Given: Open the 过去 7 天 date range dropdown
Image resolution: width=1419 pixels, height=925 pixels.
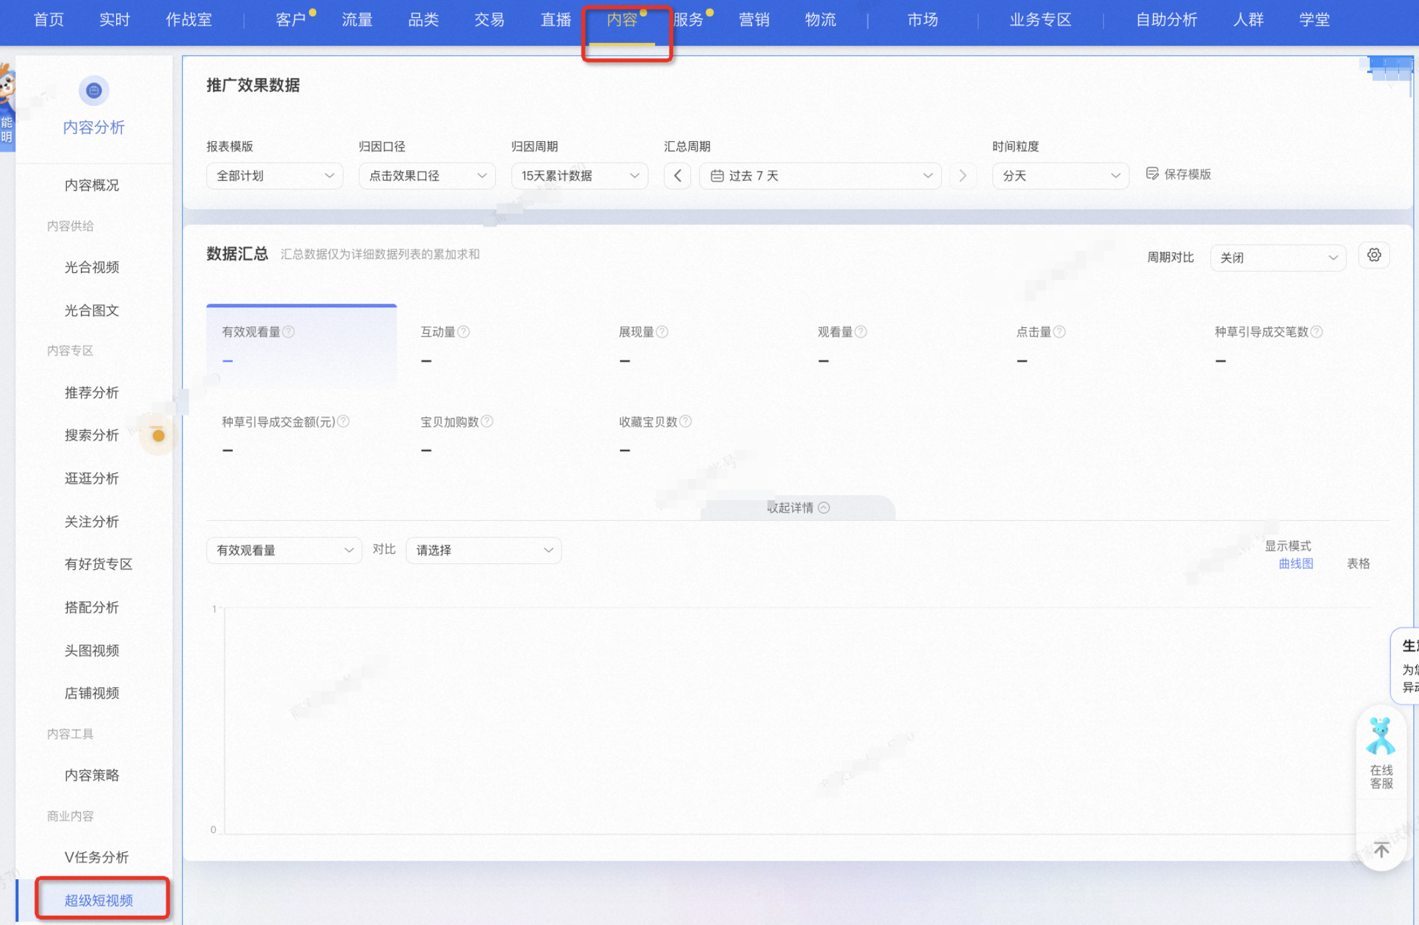Looking at the screenshot, I should pos(820,176).
